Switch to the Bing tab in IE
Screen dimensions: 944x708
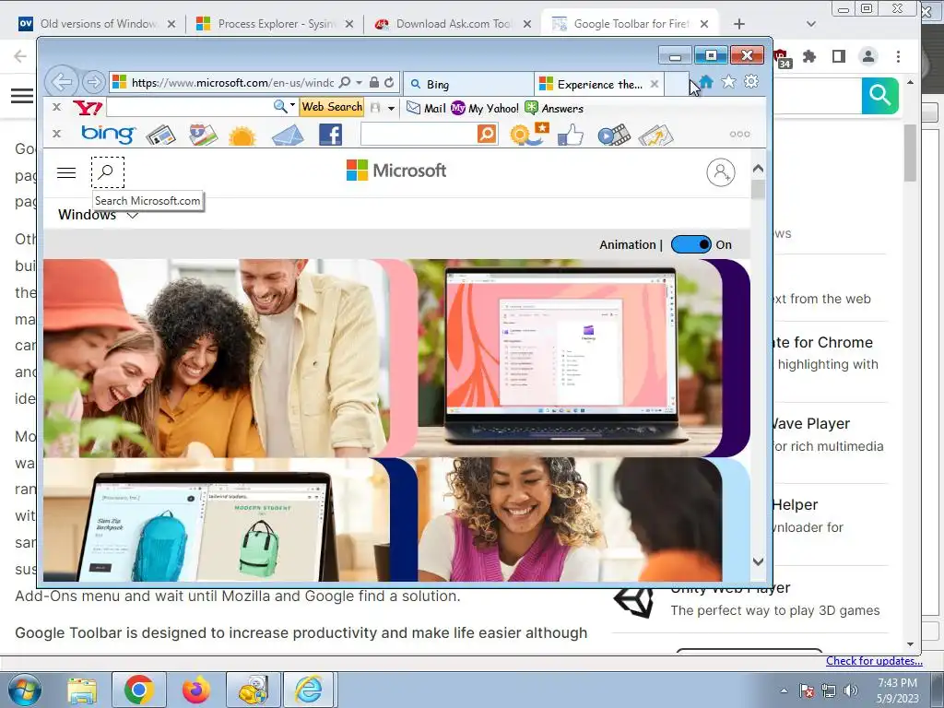[x=468, y=84]
